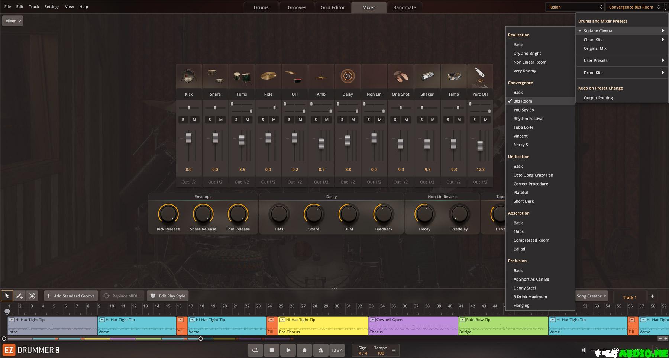669x358 pixels.
Task: Select the Snare channel icon
Action: point(215,76)
